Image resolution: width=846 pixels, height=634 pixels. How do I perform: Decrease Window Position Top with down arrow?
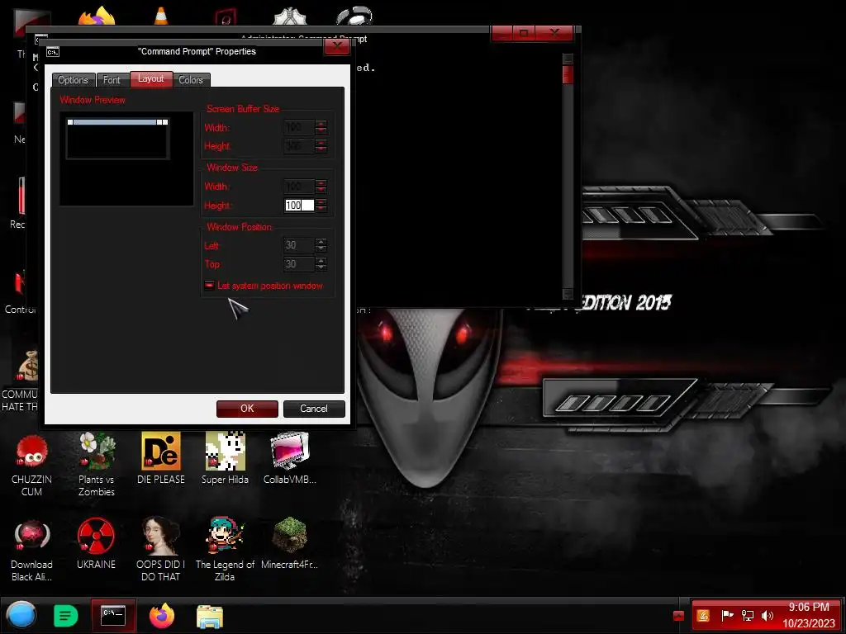click(x=321, y=268)
